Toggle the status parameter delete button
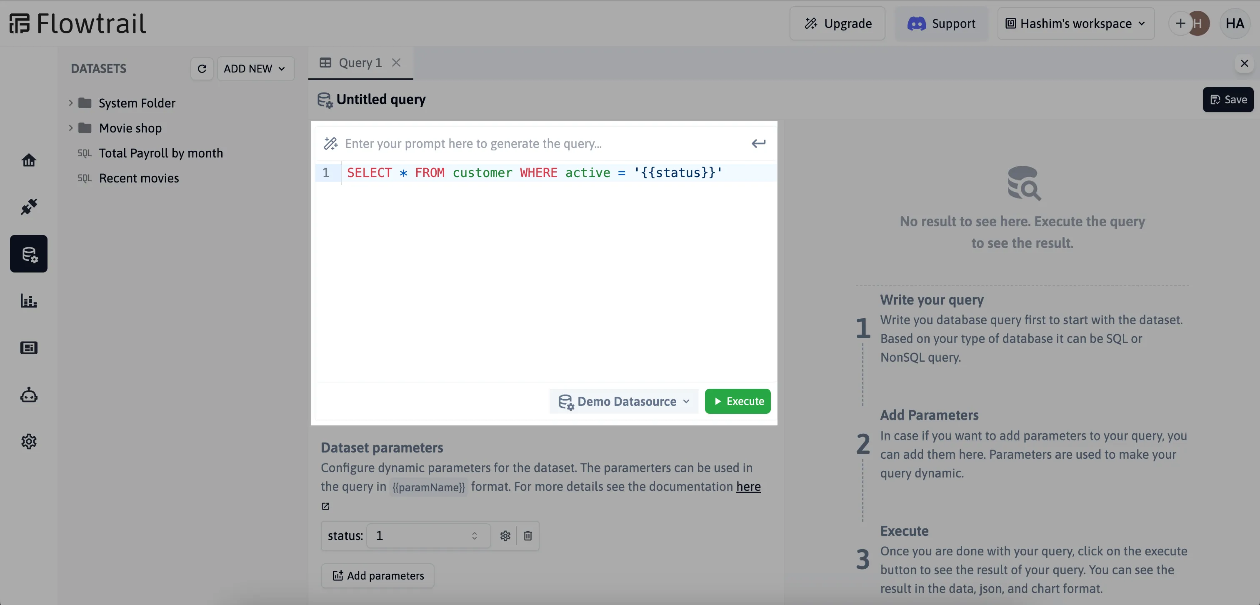The width and height of the screenshot is (1260, 605). pos(528,535)
